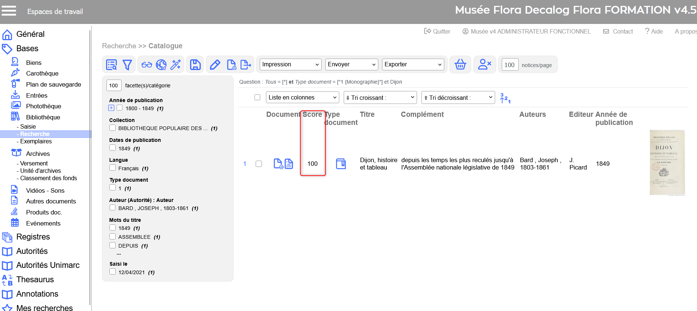697x311 pixels.
Task: Open the hamburger menu
Action: 9,11
